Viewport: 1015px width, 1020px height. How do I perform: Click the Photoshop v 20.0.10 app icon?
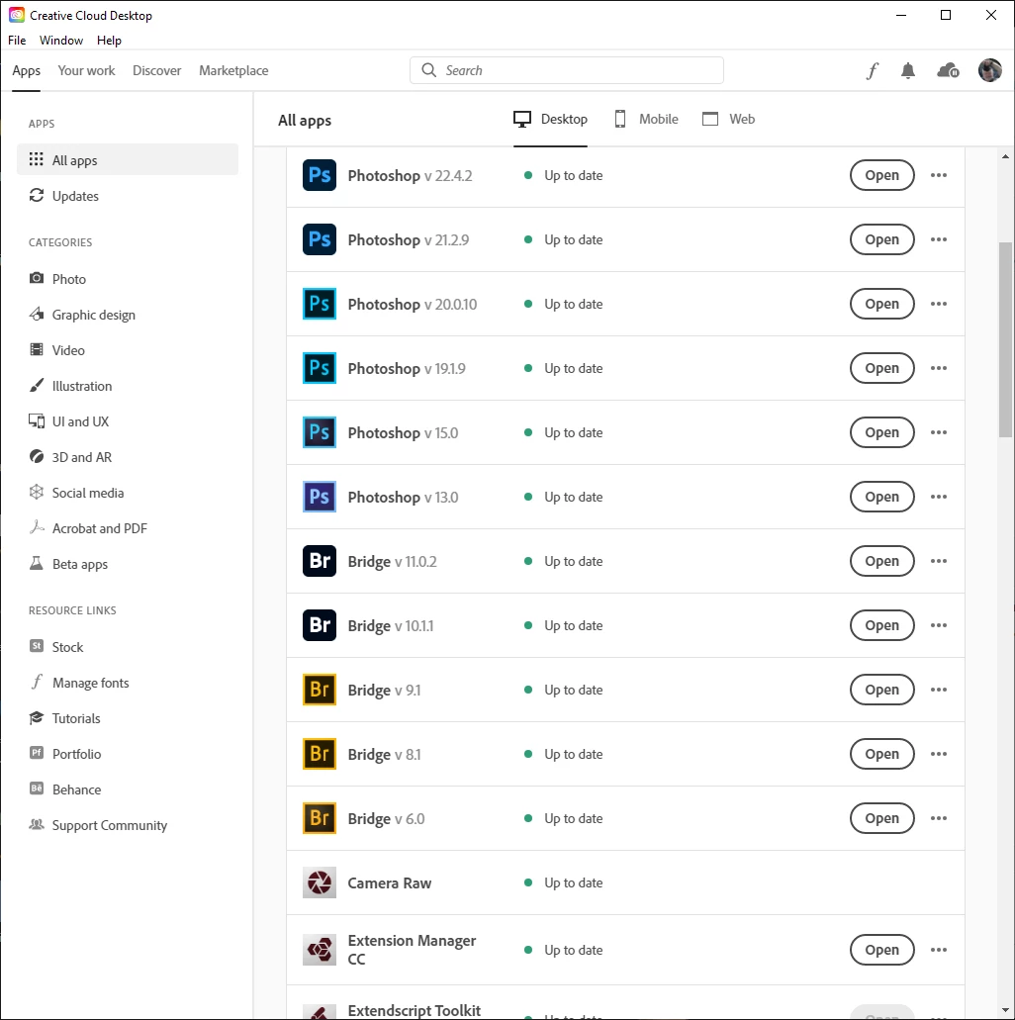click(x=320, y=304)
